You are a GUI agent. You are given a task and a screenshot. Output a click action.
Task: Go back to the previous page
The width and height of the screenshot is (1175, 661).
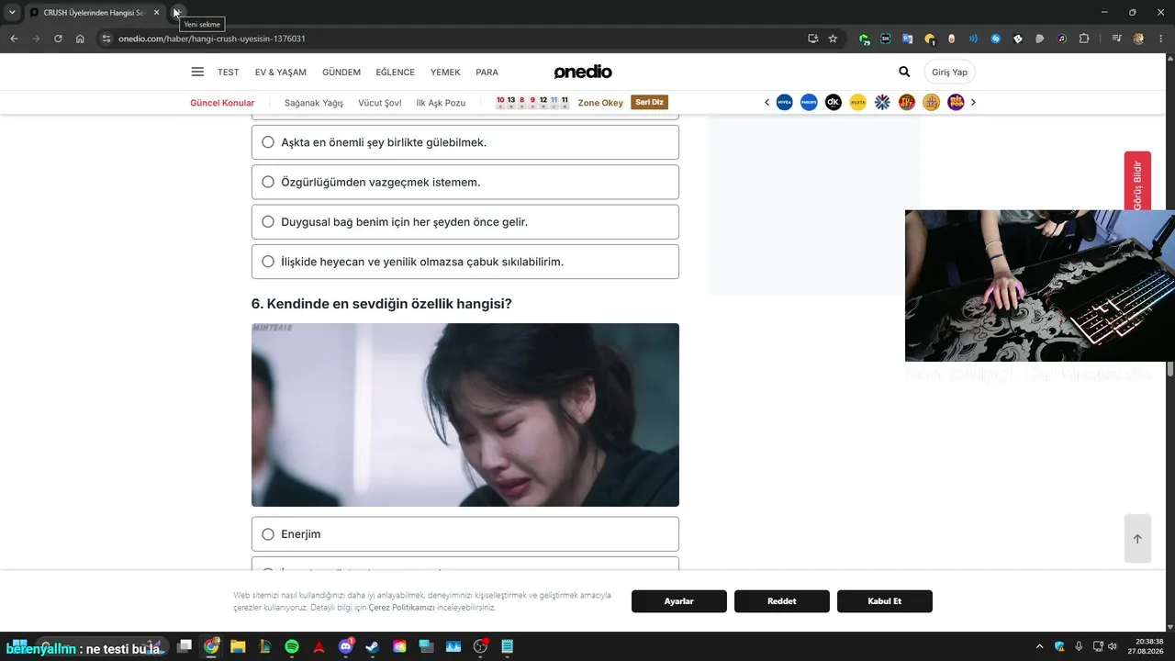tap(14, 39)
